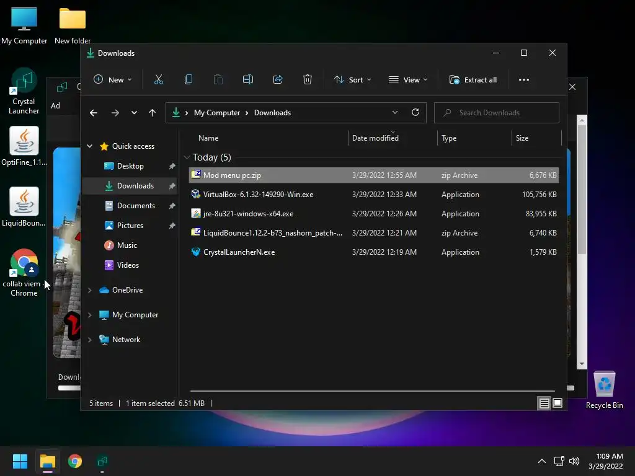Open Crystal Launcher from the taskbar
Image resolution: width=635 pixels, height=476 pixels.
coord(102,461)
